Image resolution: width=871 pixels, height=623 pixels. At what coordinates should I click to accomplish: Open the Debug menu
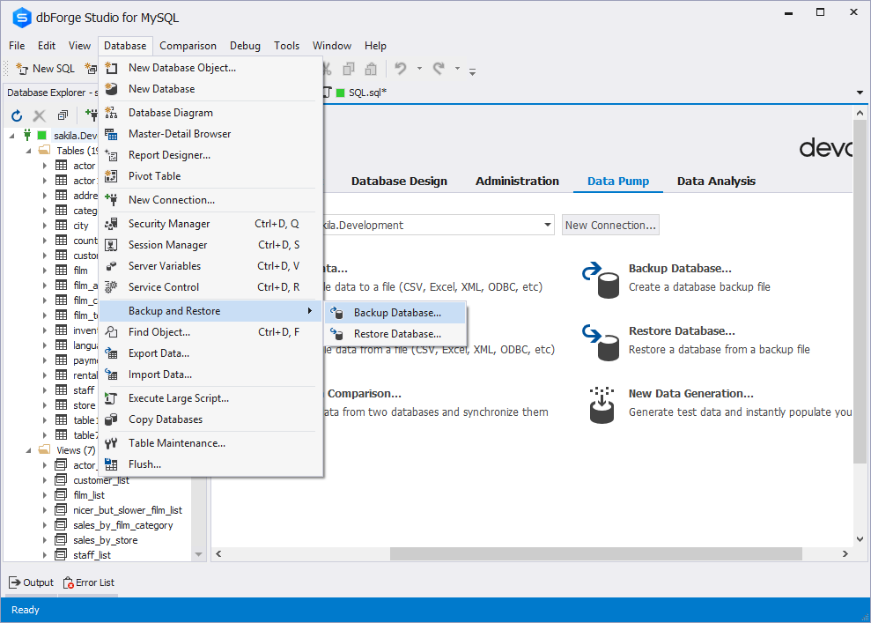coord(245,46)
